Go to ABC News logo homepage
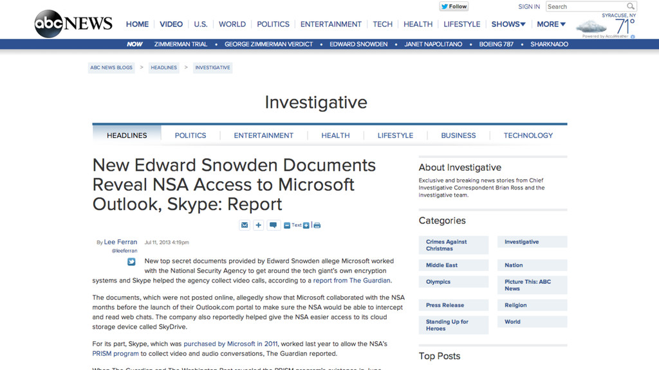Image resolution: width=659 pixels, height=370 pixels. click(x=73, y=24)
